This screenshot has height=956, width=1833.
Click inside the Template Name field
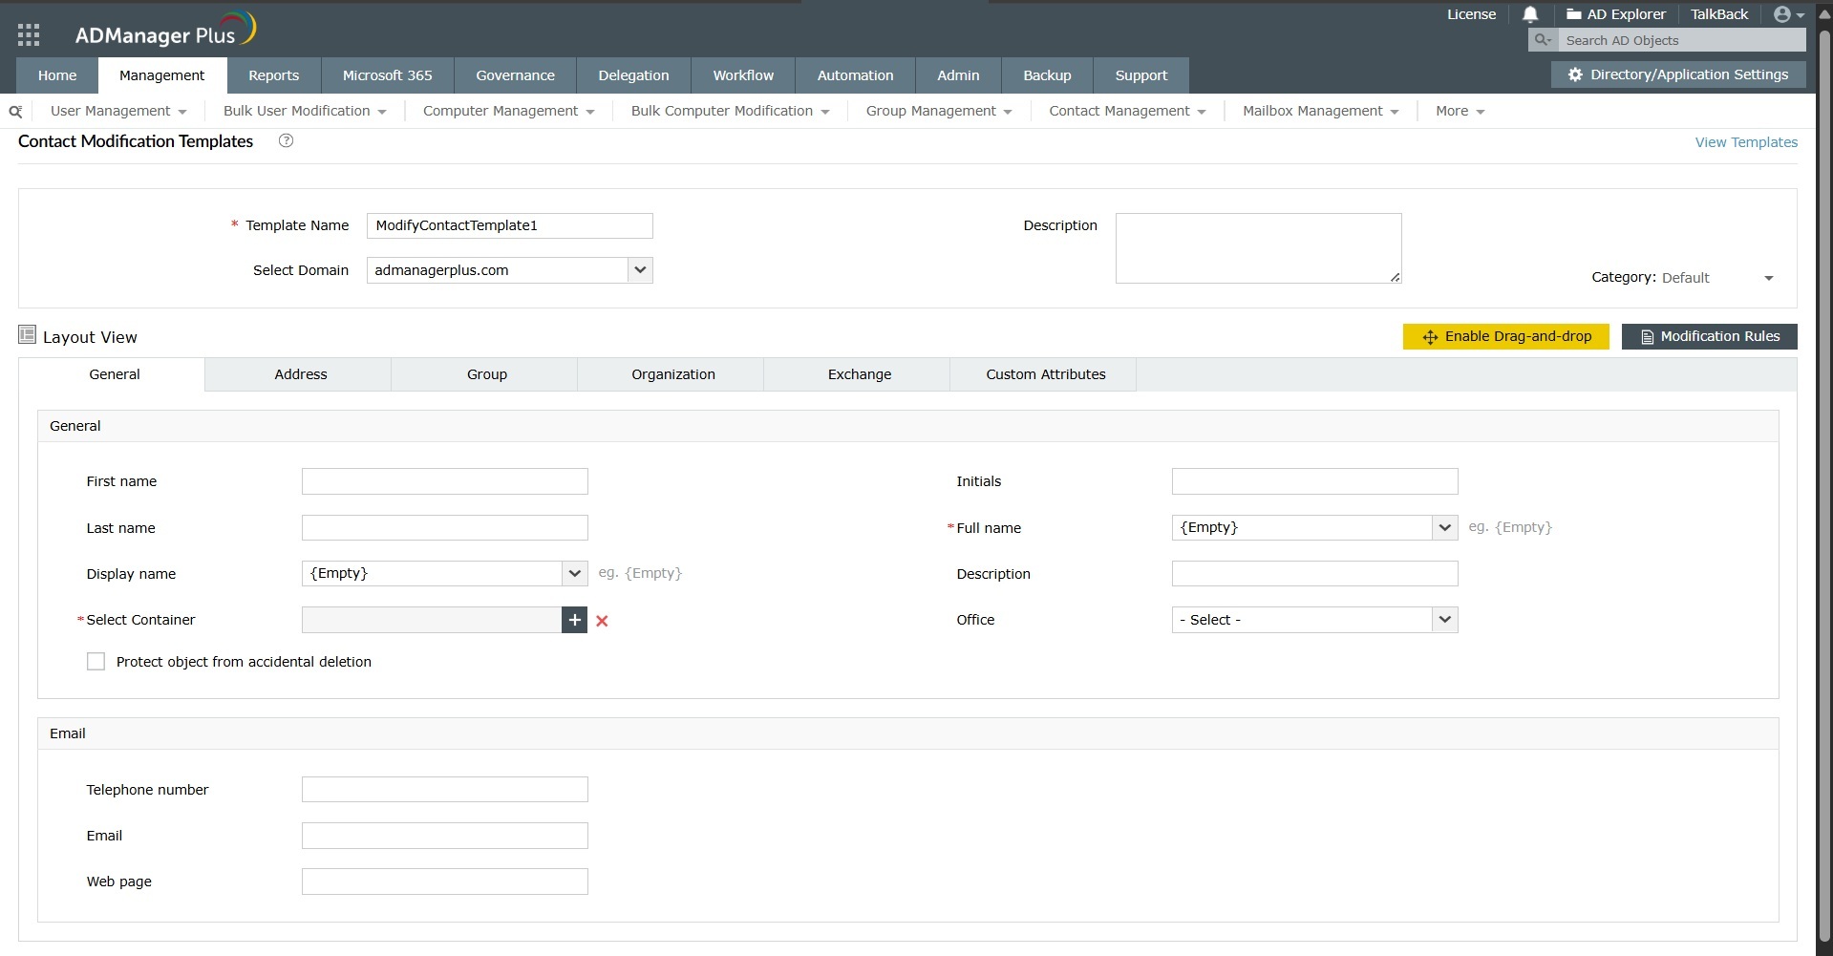(509, 225)
